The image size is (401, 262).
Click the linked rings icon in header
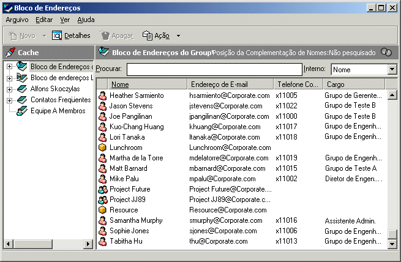coord(386,52)
